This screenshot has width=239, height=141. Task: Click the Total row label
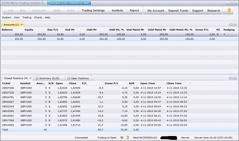pos(5,130)
